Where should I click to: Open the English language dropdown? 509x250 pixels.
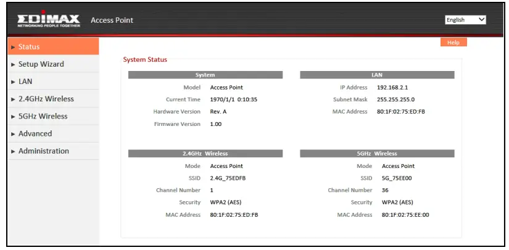click(465, 20)
